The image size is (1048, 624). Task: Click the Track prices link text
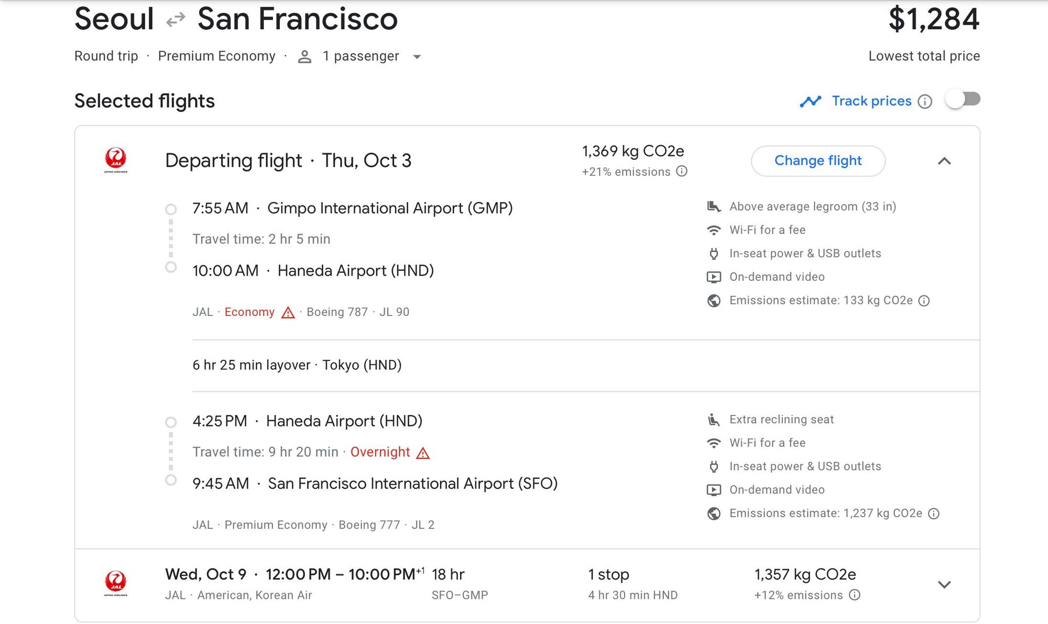[871, 101]
